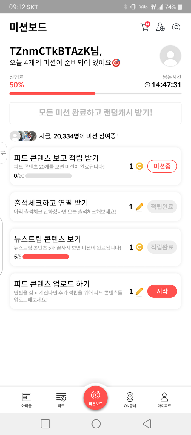This screenshot has height=435, width=191.
Task: Go to the 마이피드 tab
Action: (x=164, y=399)
